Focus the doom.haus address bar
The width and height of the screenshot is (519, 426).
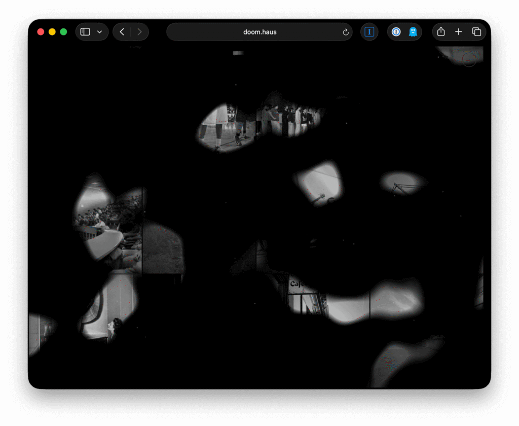click(x=259, y=32)
